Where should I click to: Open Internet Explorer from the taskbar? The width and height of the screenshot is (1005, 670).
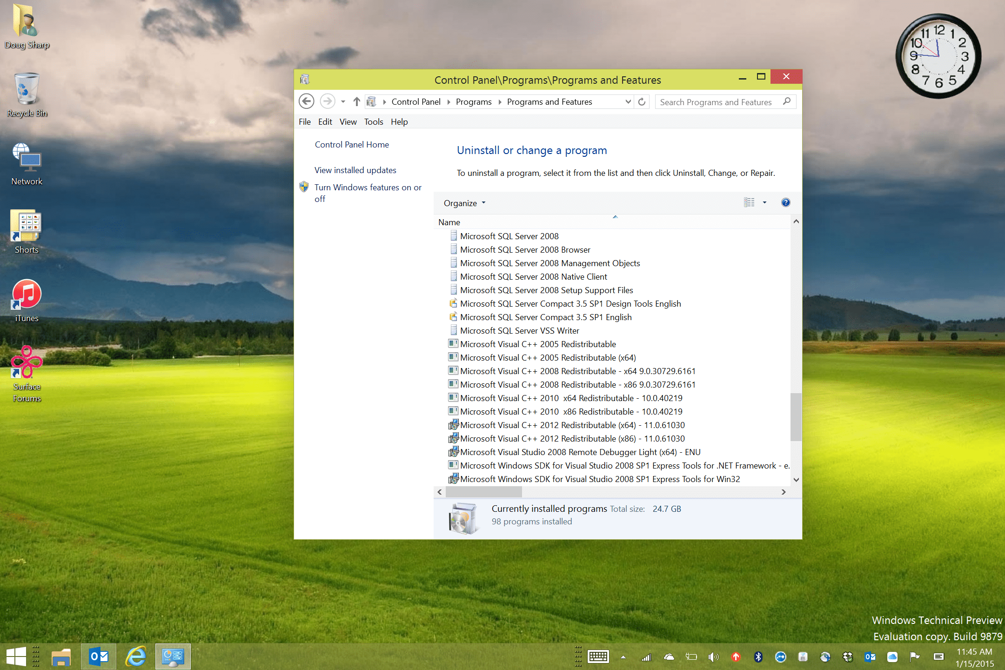click(136, 657)
